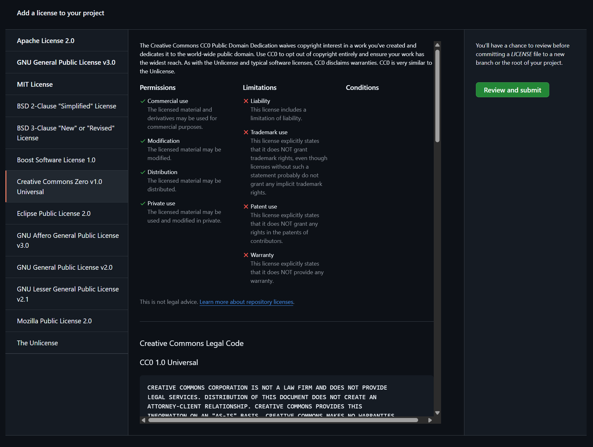Click the Liability X icon
593x447 pixels.
pos(246,101)
